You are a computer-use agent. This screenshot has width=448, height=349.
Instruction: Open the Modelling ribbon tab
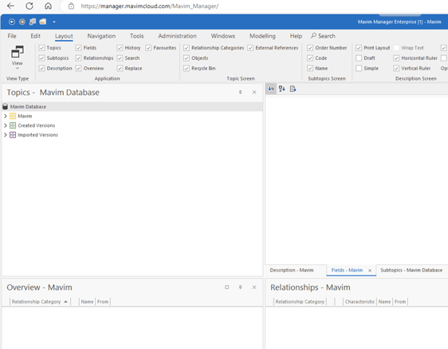click(262, 36)
